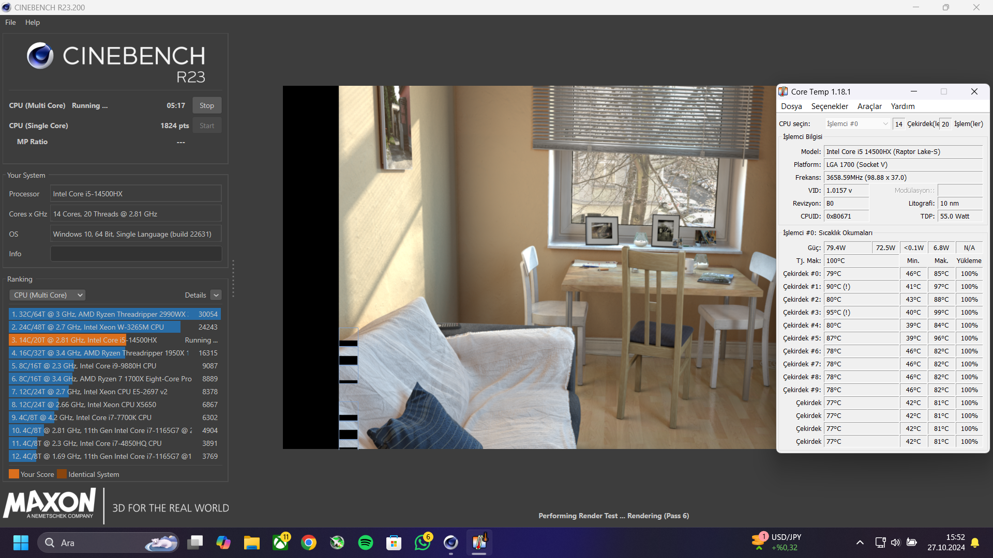Click the Cinebench taskbar icon

451,542
